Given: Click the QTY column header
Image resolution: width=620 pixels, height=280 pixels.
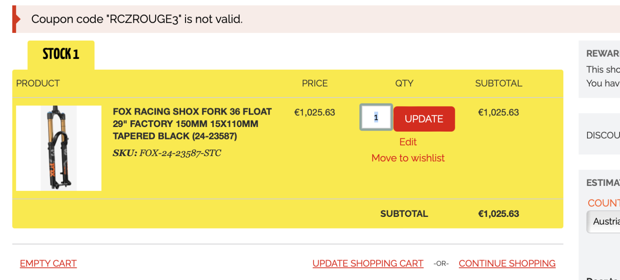Looking at the screenshot, I should (404, 83).
